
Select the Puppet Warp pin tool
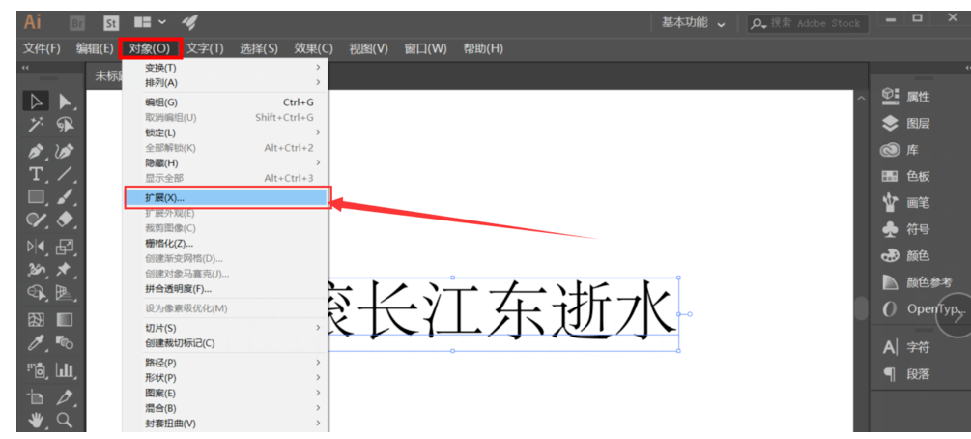pos(65,270)
